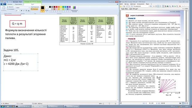This screenshot has width=192, height=108.
Task: Click the Paste button in Paint ribbon
Action: pos(4,9)
